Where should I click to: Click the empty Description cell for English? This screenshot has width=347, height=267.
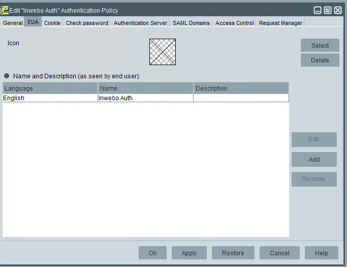point(241,98)
